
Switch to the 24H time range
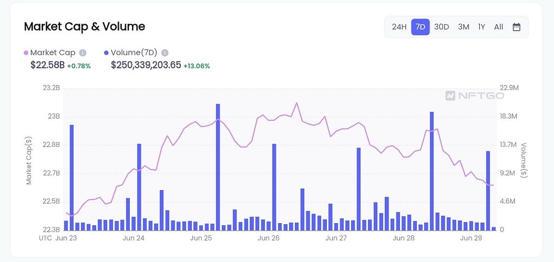399,27
